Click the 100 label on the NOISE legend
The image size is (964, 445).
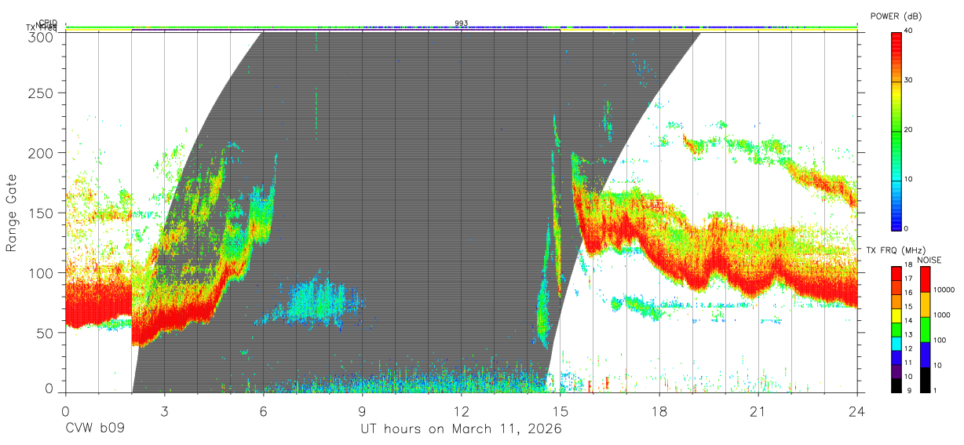click(939, 341)
